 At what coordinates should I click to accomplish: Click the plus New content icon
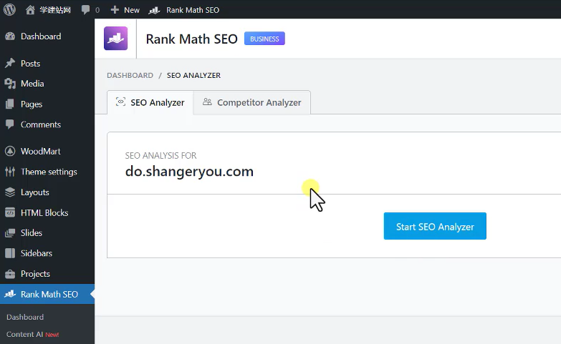[x=115, y=10]
